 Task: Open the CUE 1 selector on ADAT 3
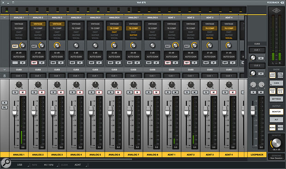coord(209,76)
